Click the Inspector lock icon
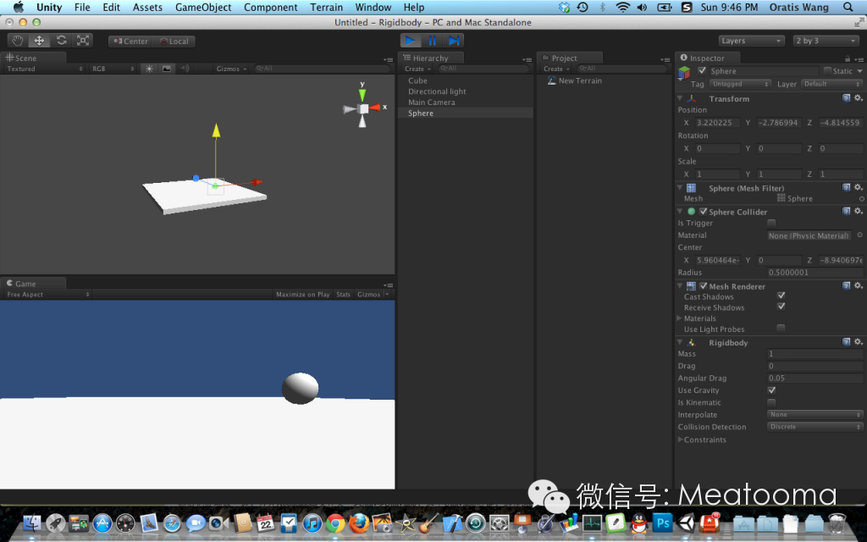Viewport: 867px width, 542px height. pyautogui.click(x=847, y=58)
